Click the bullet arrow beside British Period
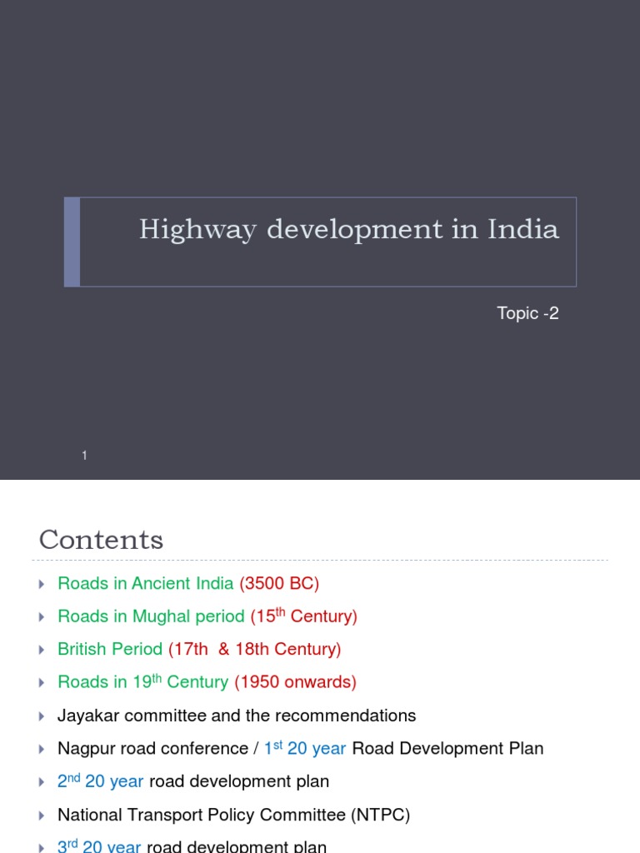This screenshot has width=640, height=853. [42, 650]
